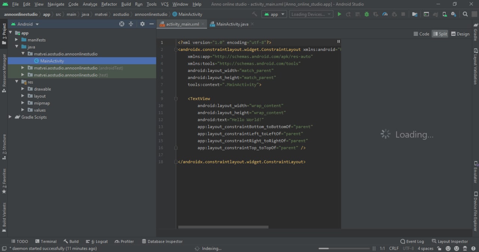Open the Build menu
The width and height of the screenshot is (479, 252).
click(x=126, y=4)
